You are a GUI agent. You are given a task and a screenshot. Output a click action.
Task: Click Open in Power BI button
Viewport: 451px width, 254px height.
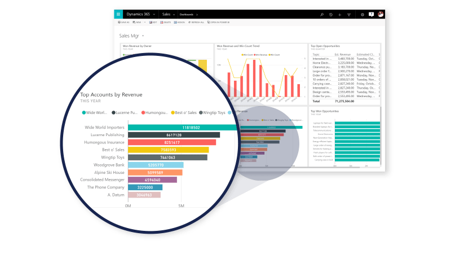219,22
